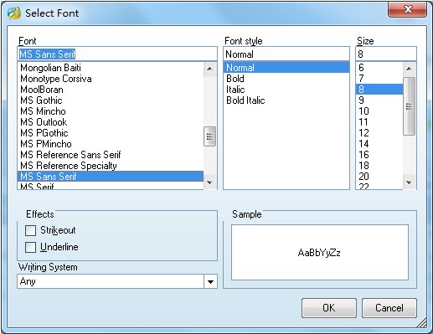Close the Select Font dialog
This screenshot has height=334, width=433.
click(407, 9)
